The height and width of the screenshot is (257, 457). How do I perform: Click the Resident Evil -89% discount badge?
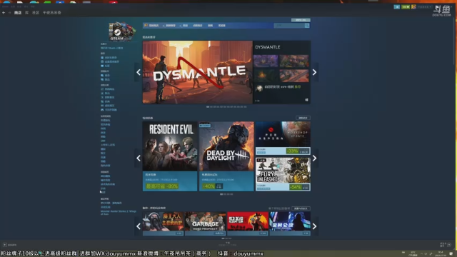[162, 186]
